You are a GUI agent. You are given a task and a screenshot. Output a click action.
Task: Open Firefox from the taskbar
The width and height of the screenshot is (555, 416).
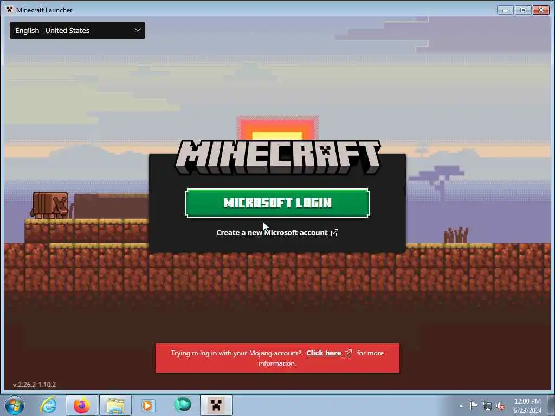point(82,405)
